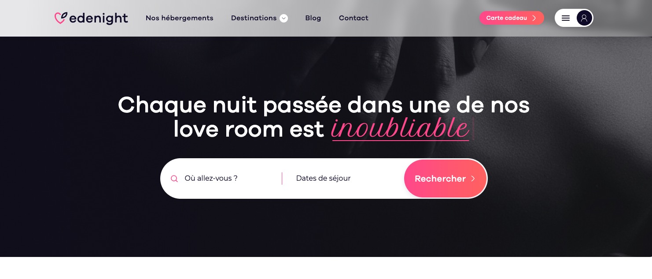This screenshot has height=279, width=652.
Task: Open the account menu pill in header
Action: point(574,18)
